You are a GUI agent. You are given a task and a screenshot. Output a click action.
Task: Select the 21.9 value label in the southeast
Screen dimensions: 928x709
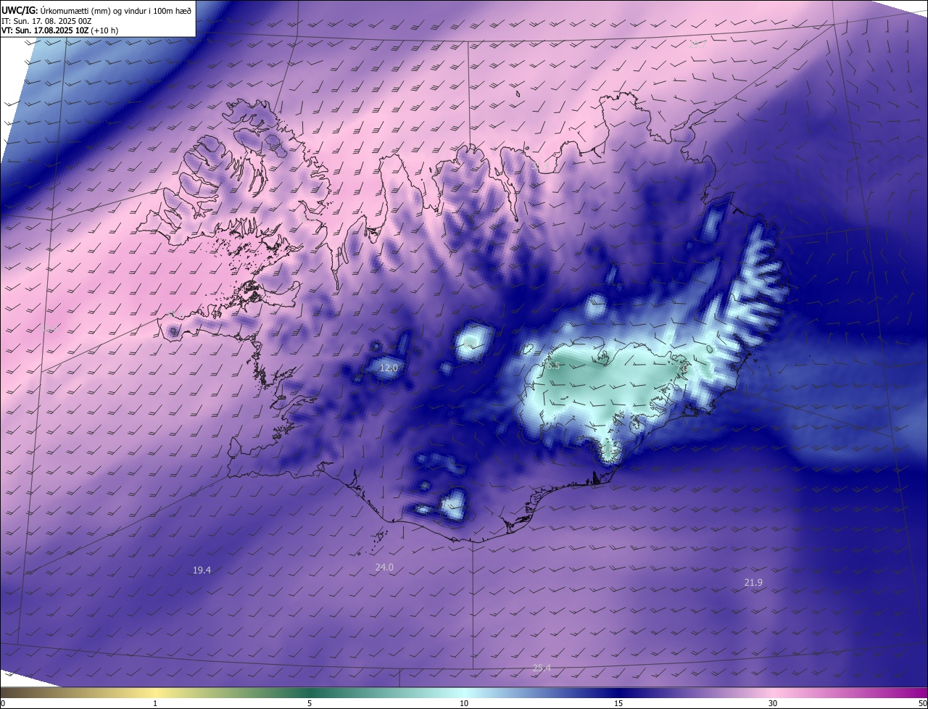pyautogui.click(x=753, y=583)
